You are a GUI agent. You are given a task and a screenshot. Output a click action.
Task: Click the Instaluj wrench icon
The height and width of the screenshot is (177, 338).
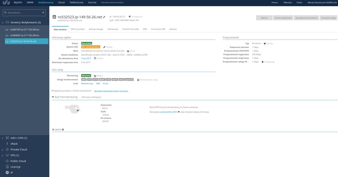(104, 47)
